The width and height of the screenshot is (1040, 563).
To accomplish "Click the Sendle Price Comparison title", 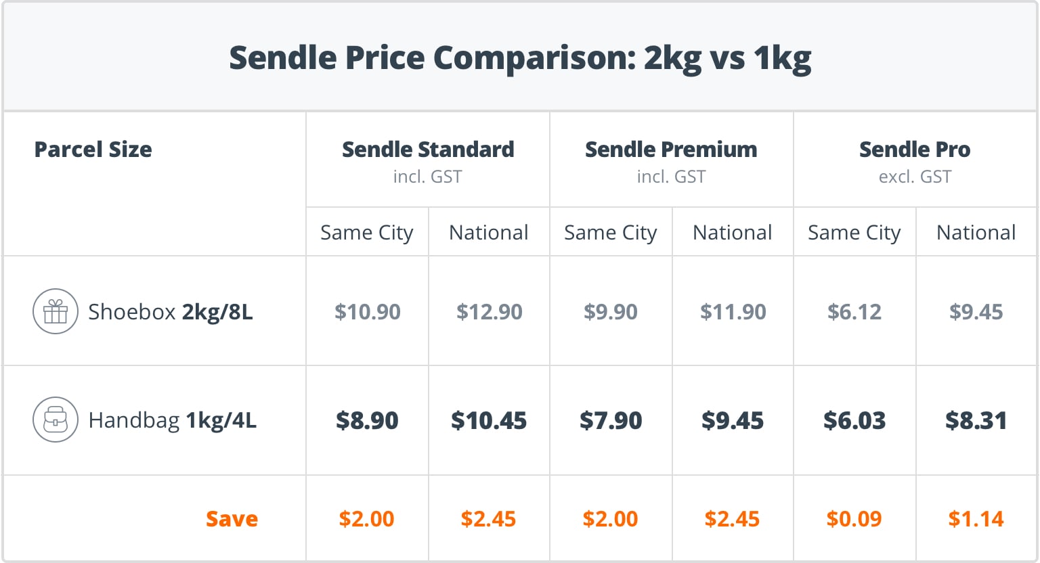I will 520,58.
